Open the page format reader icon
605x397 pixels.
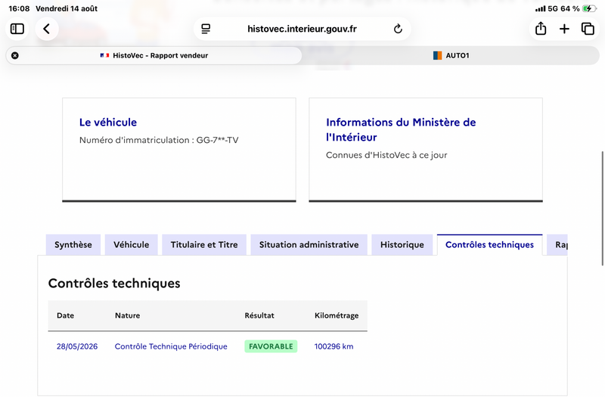(206, 29)
